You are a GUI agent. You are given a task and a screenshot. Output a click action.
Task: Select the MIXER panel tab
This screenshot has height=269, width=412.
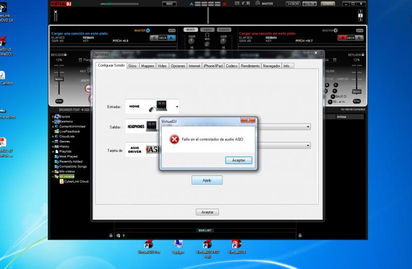coord(191,30)
